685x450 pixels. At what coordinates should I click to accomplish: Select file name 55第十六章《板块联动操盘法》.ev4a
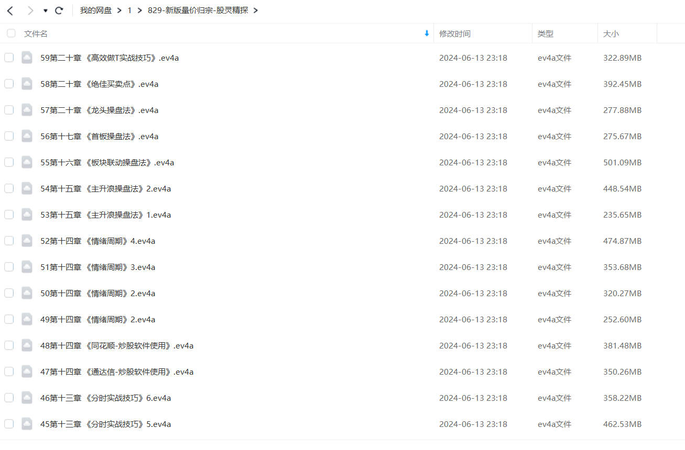tap(107, 163)
